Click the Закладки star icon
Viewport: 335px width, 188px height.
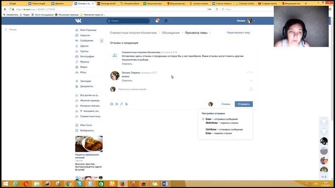77,81
